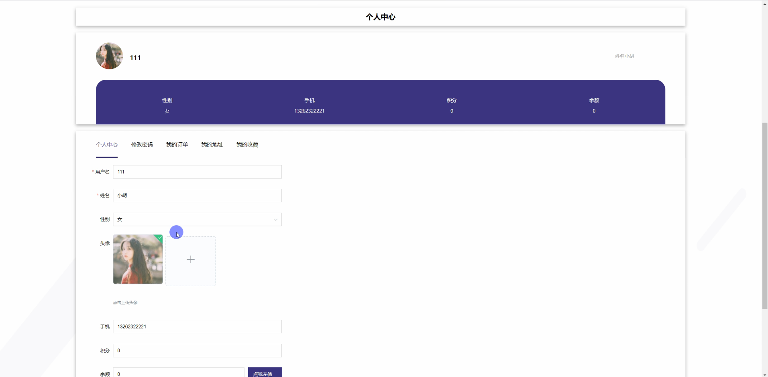Click the 手机 label in purple banner
This screenshot has width=768, height=377.
coord(310,101)
